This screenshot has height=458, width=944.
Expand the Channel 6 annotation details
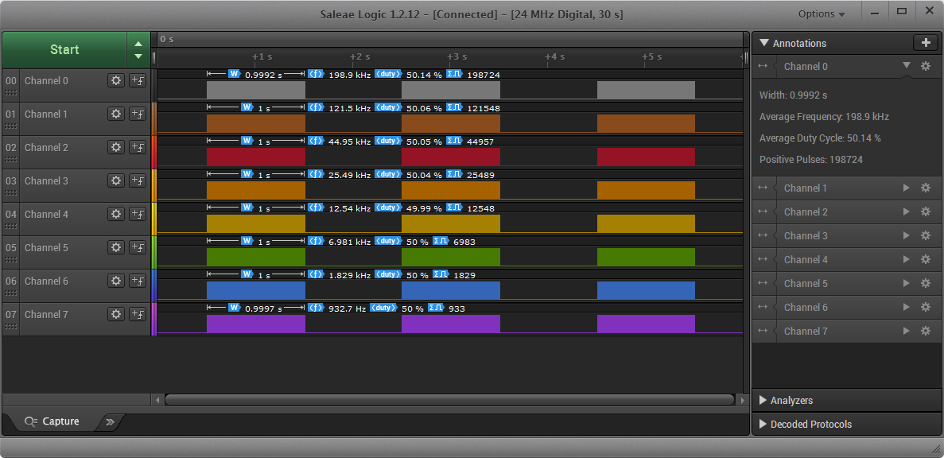pos(906,307)
